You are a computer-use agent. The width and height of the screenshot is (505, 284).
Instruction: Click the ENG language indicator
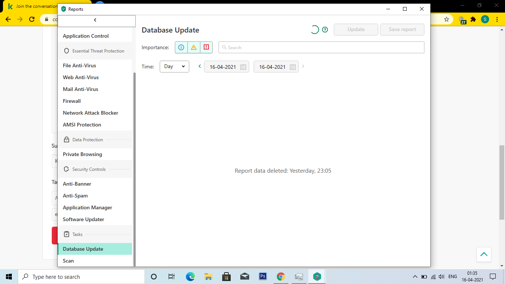pyautogui.click(x=453, y=277)
